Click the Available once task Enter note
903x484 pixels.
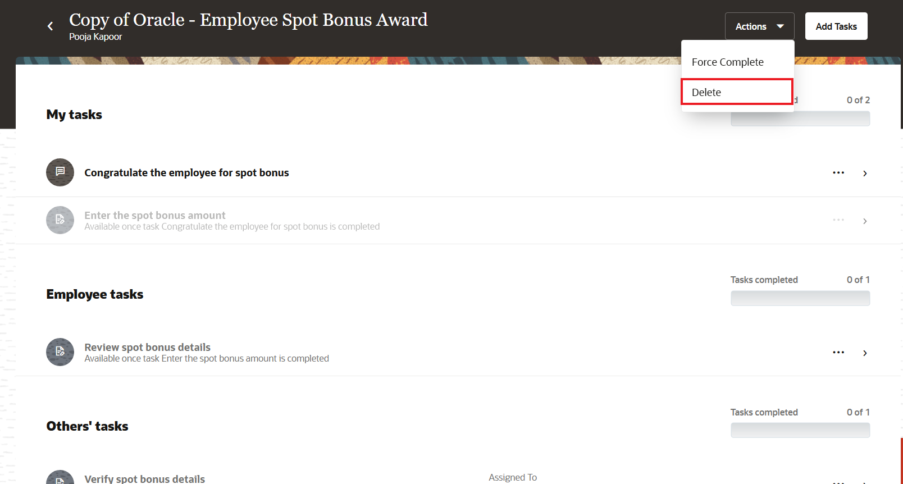pos(207,358)
